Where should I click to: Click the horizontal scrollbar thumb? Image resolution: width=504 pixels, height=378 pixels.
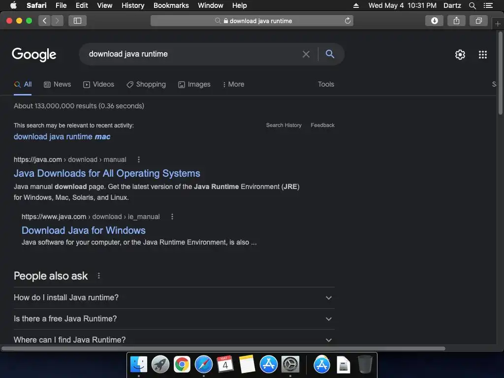point(223,348)
